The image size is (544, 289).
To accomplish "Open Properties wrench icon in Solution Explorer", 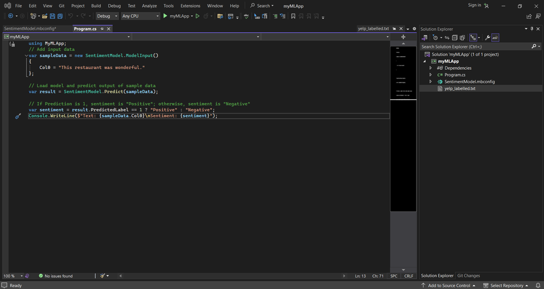I will 487,38.
